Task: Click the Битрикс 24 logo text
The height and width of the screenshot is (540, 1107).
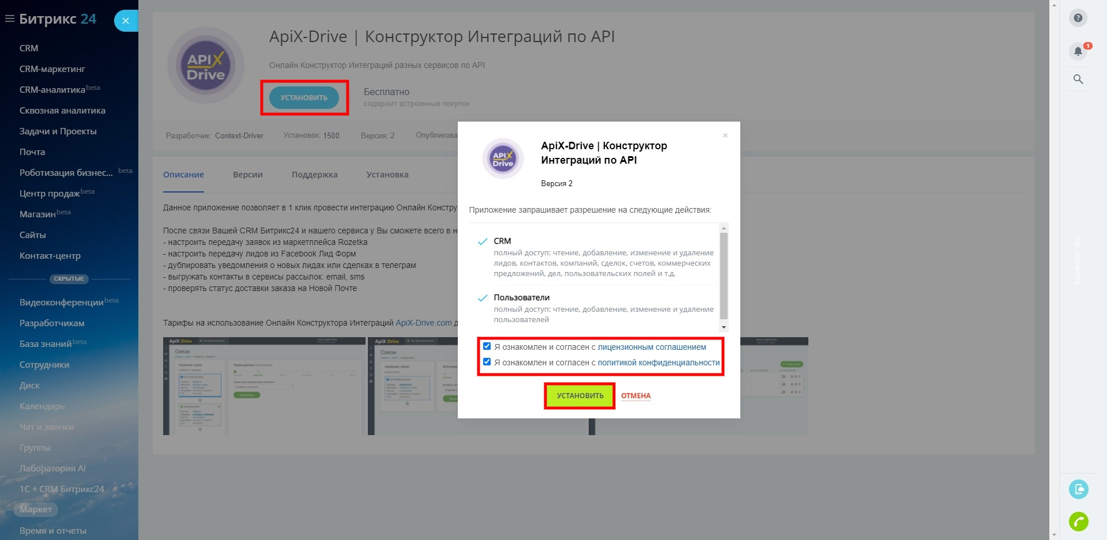Action: [58, 19]
